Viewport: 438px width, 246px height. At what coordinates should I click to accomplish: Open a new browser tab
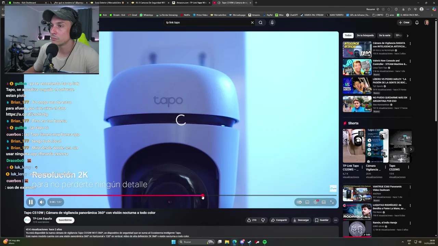(256, 3)
